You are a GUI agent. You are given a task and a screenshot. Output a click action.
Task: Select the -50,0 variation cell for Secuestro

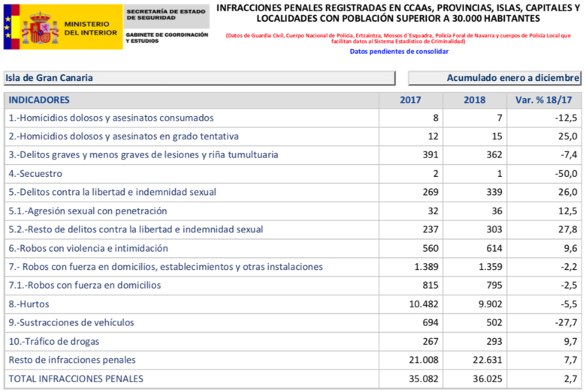(563, 174)
